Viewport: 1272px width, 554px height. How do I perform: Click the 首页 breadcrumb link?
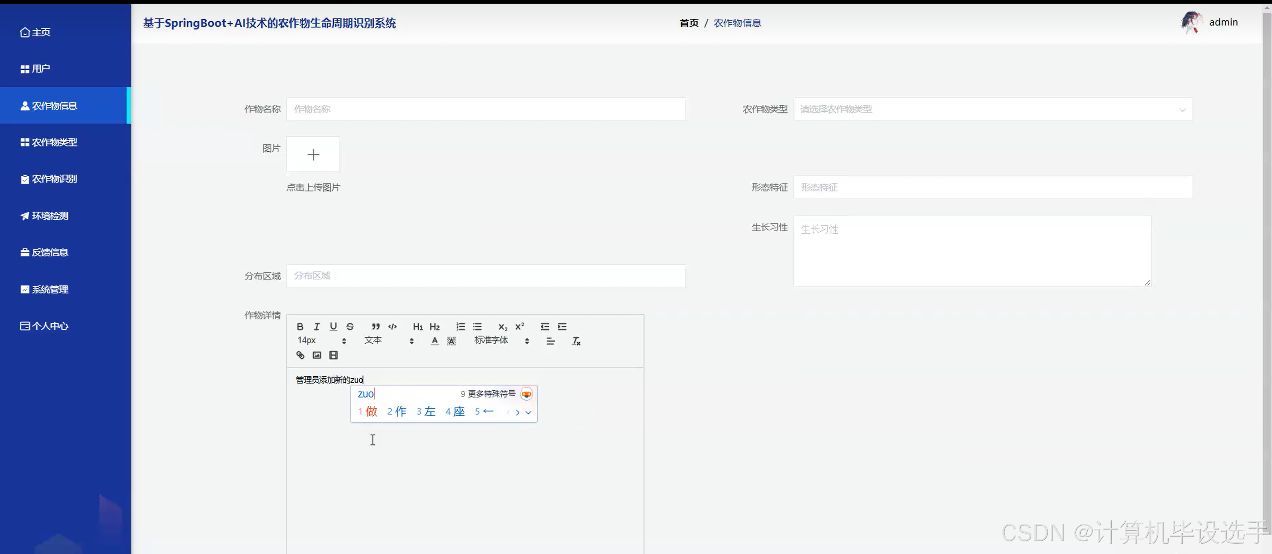(689, 23)
